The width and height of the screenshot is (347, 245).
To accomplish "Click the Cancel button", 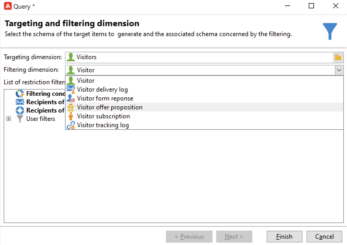I will [324, 237].
